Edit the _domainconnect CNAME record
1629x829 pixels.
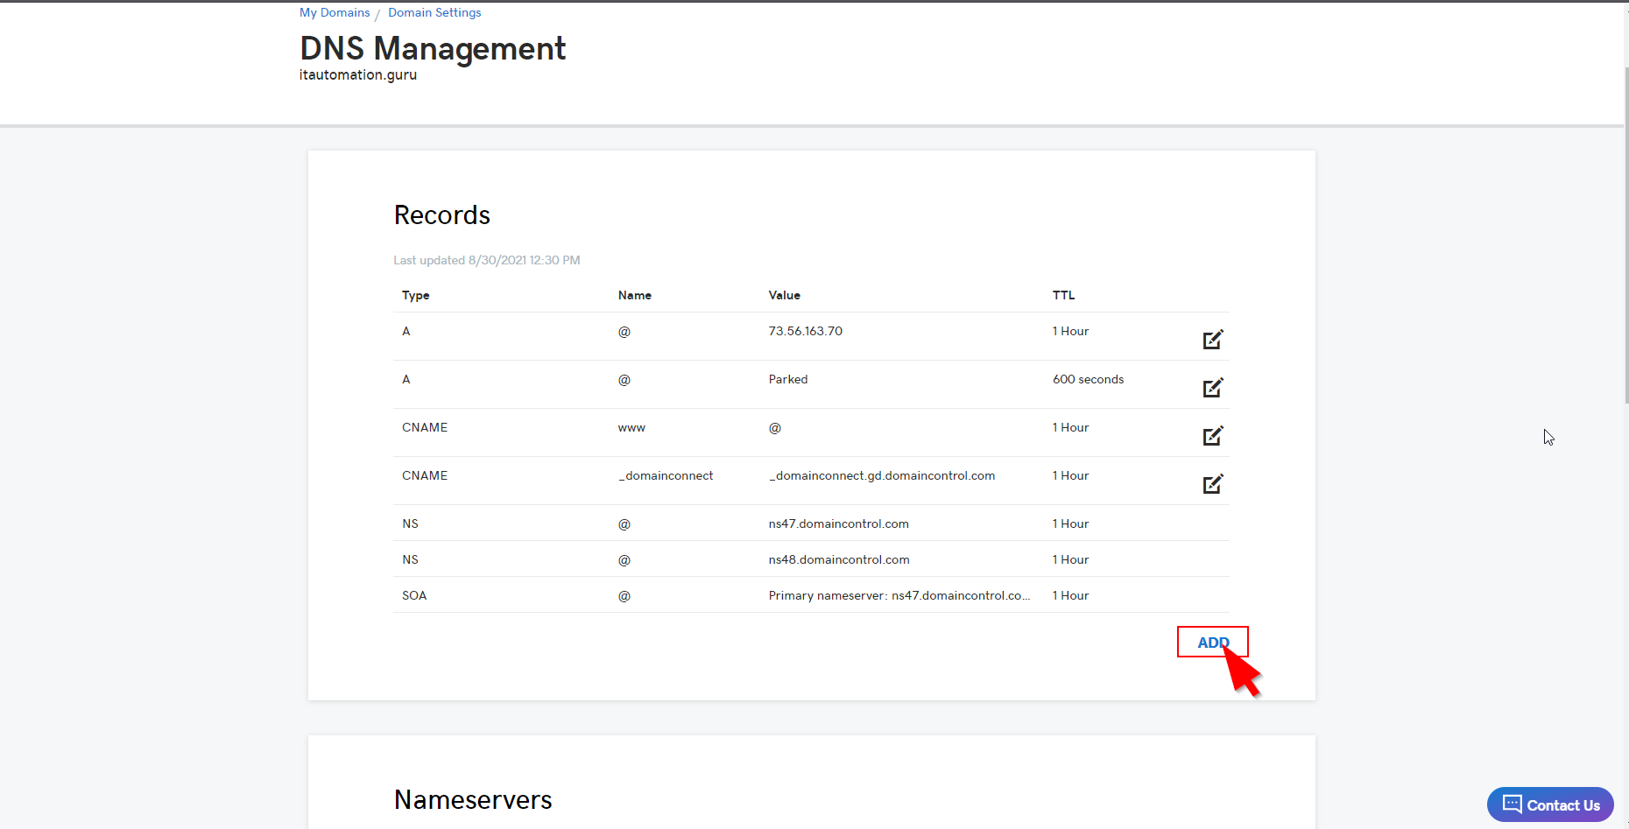[1213, 484]
